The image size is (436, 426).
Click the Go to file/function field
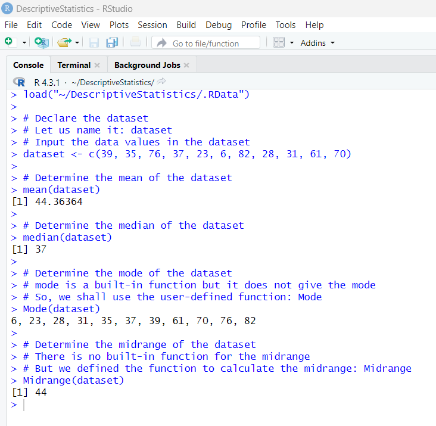coord(205,43)
